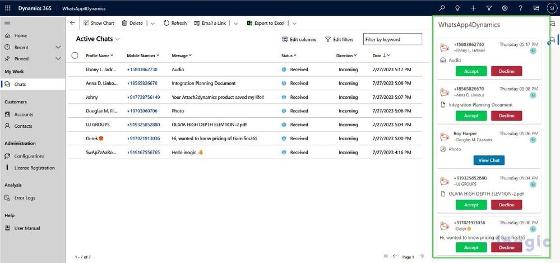Click the help question mark icon
The width and height of the screenshot is (560, 263).
[520, 8]
